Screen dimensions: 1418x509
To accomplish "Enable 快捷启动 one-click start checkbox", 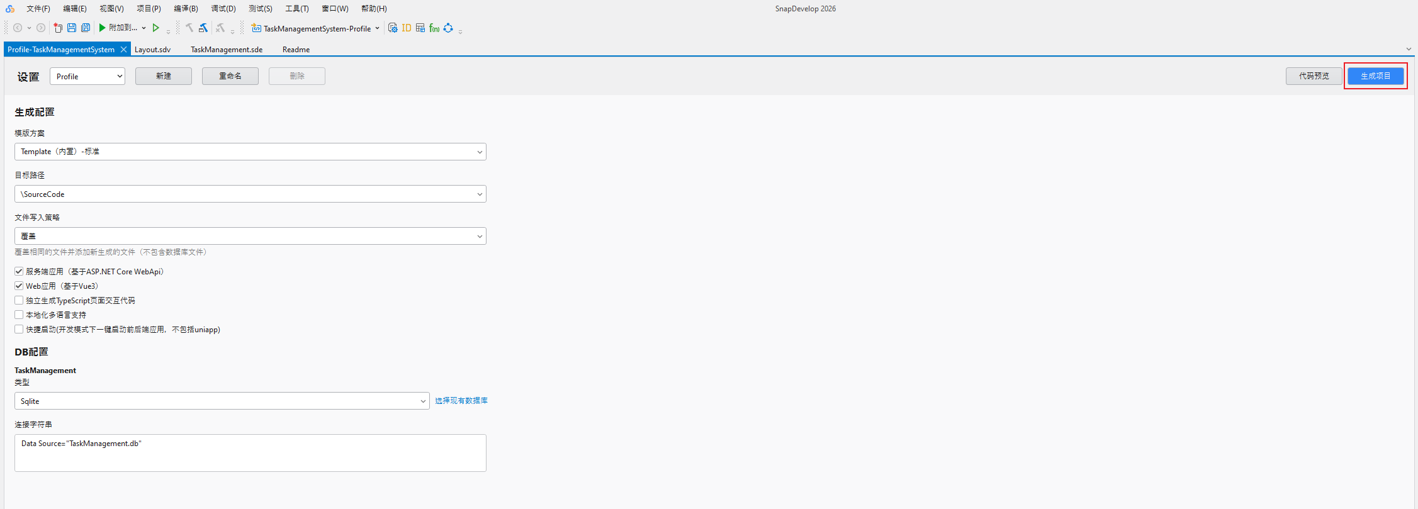I will 19,329.
